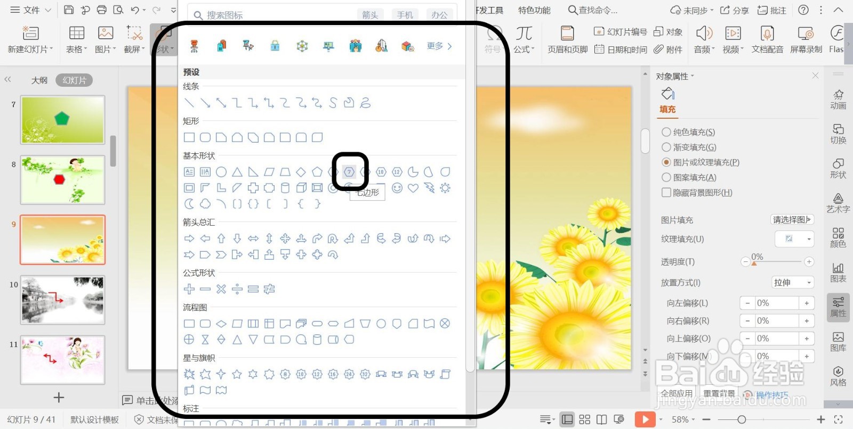Select the heart shape

tap(413, 188)
